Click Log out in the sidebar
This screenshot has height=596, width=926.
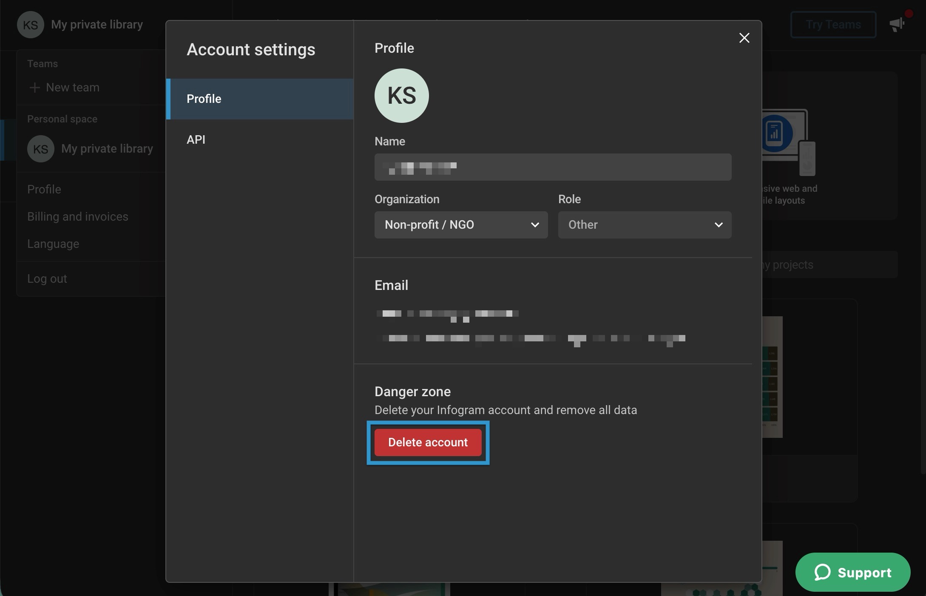point(47,278)
